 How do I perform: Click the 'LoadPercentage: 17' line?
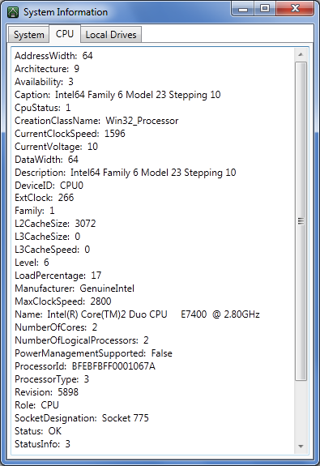click(58, 276)
